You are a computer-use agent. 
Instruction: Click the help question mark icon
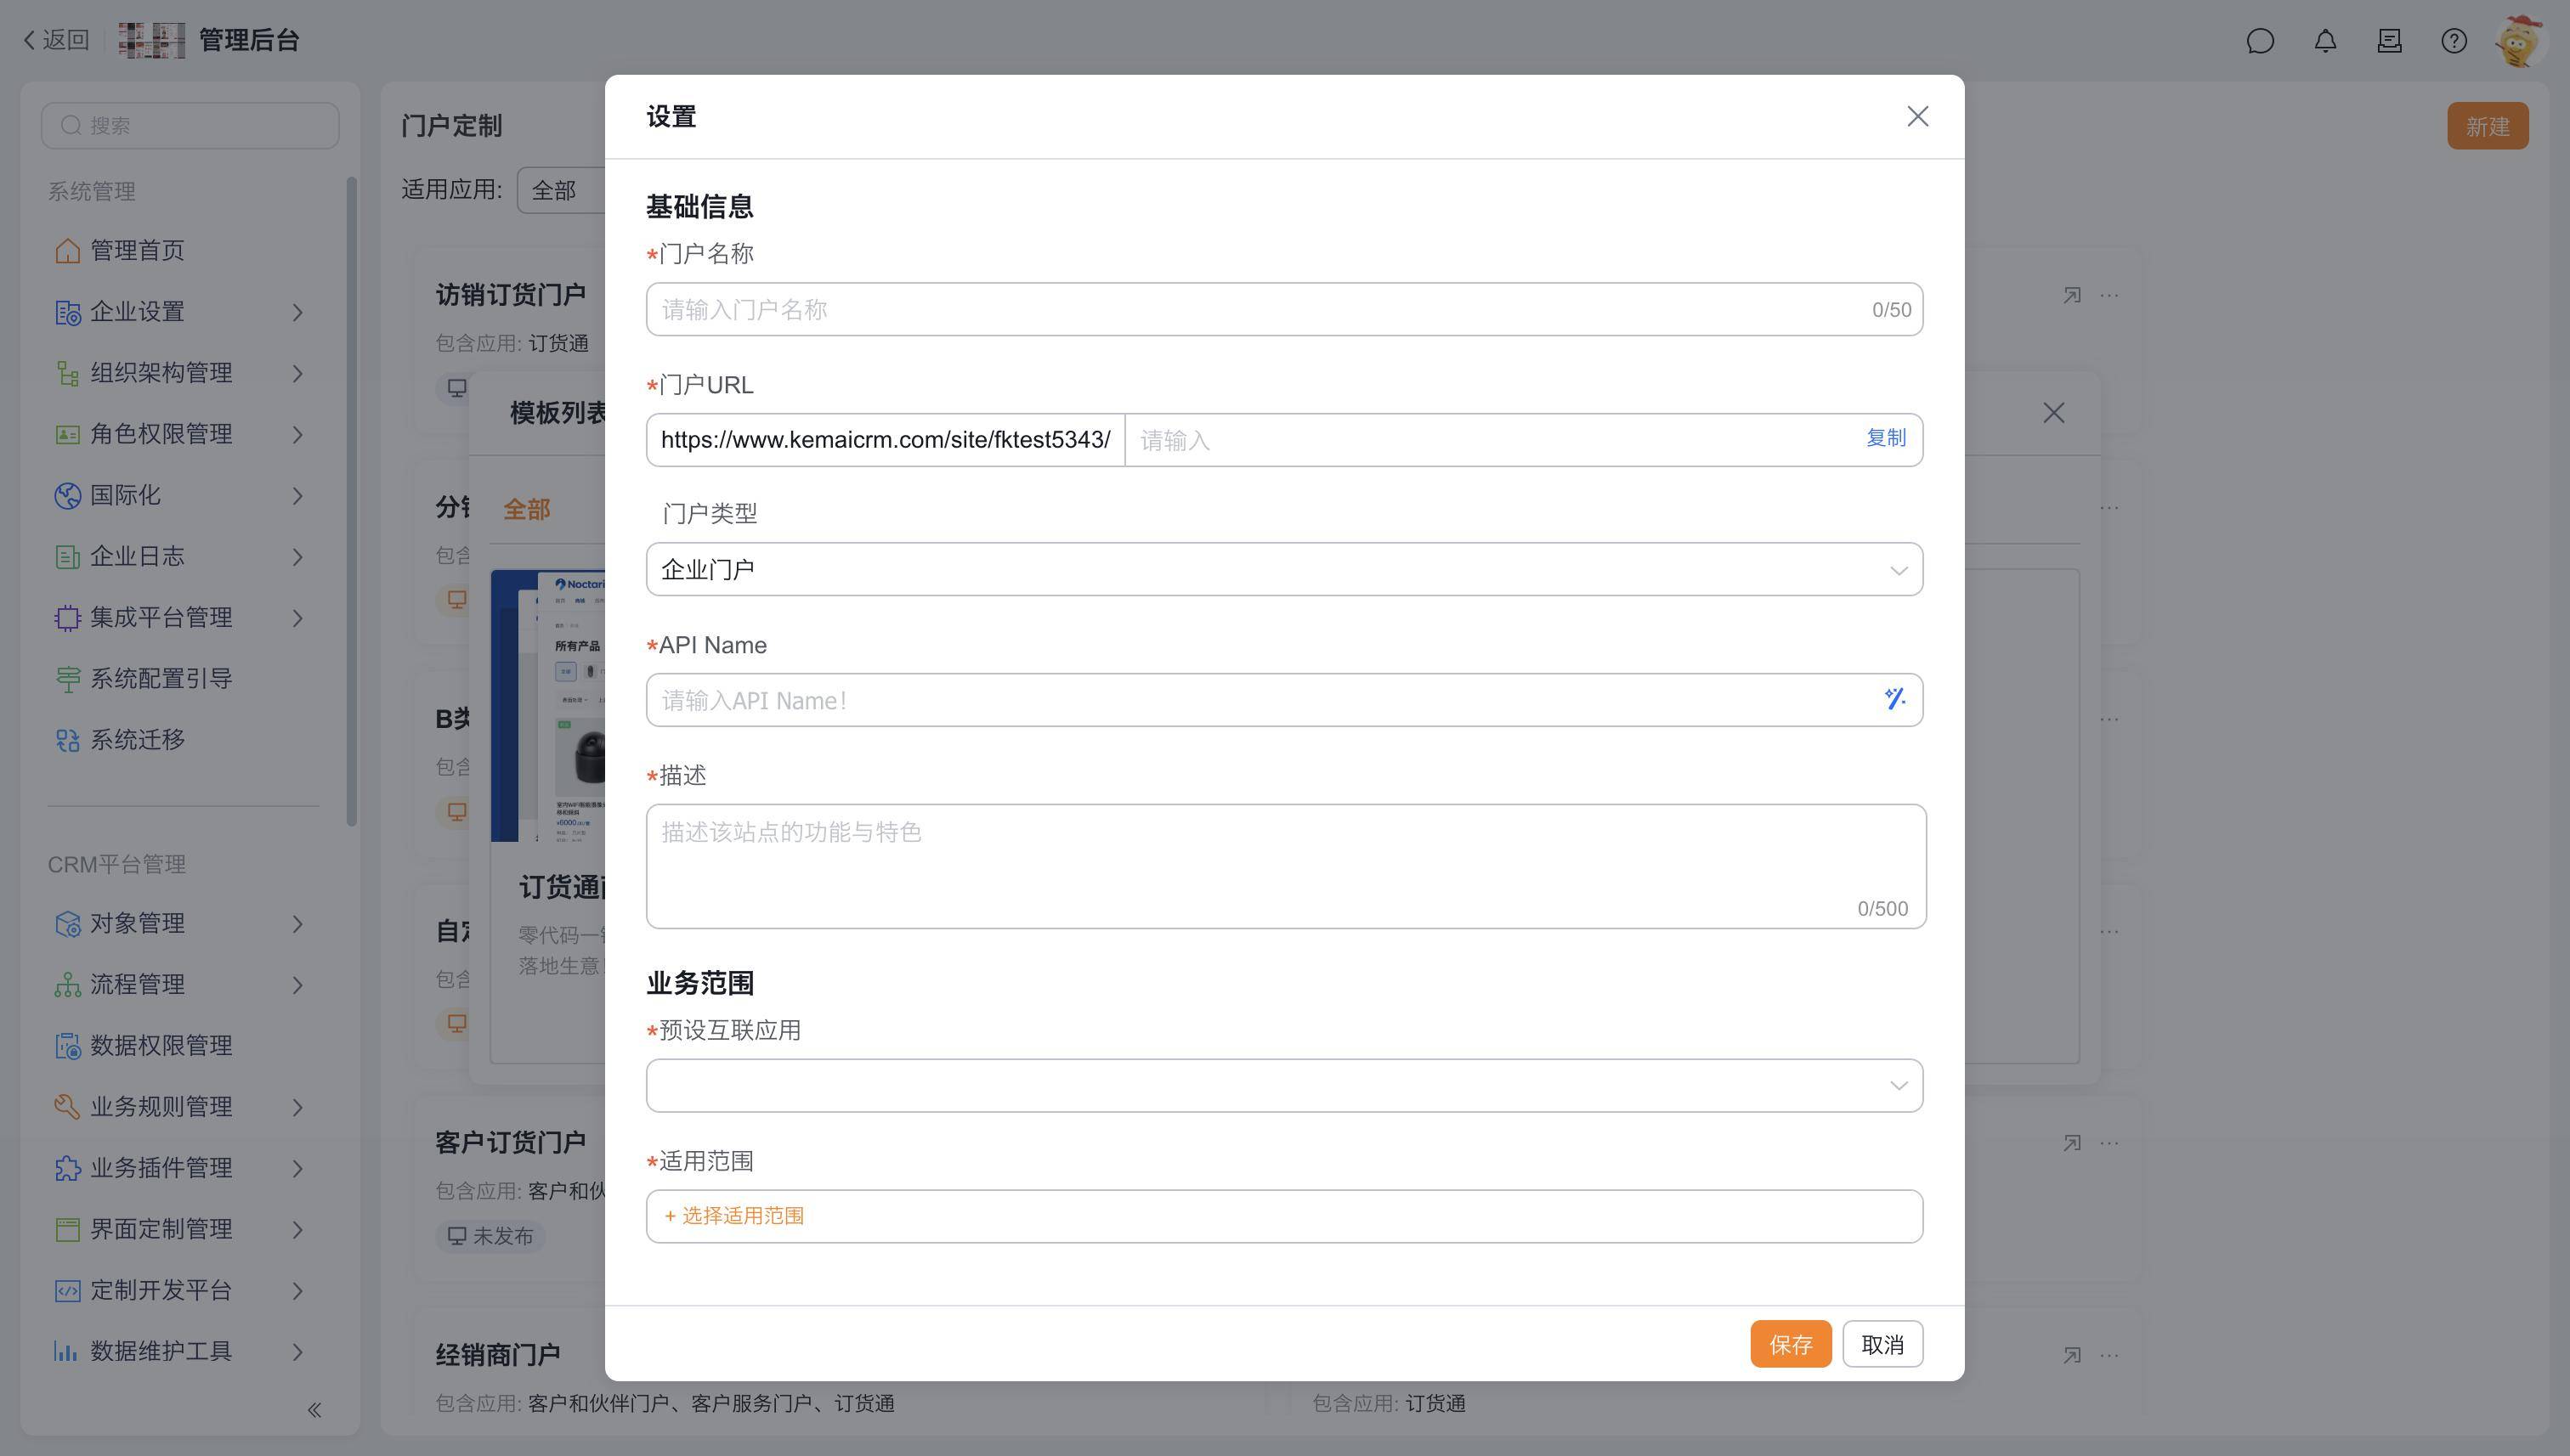coord(2453,41)
